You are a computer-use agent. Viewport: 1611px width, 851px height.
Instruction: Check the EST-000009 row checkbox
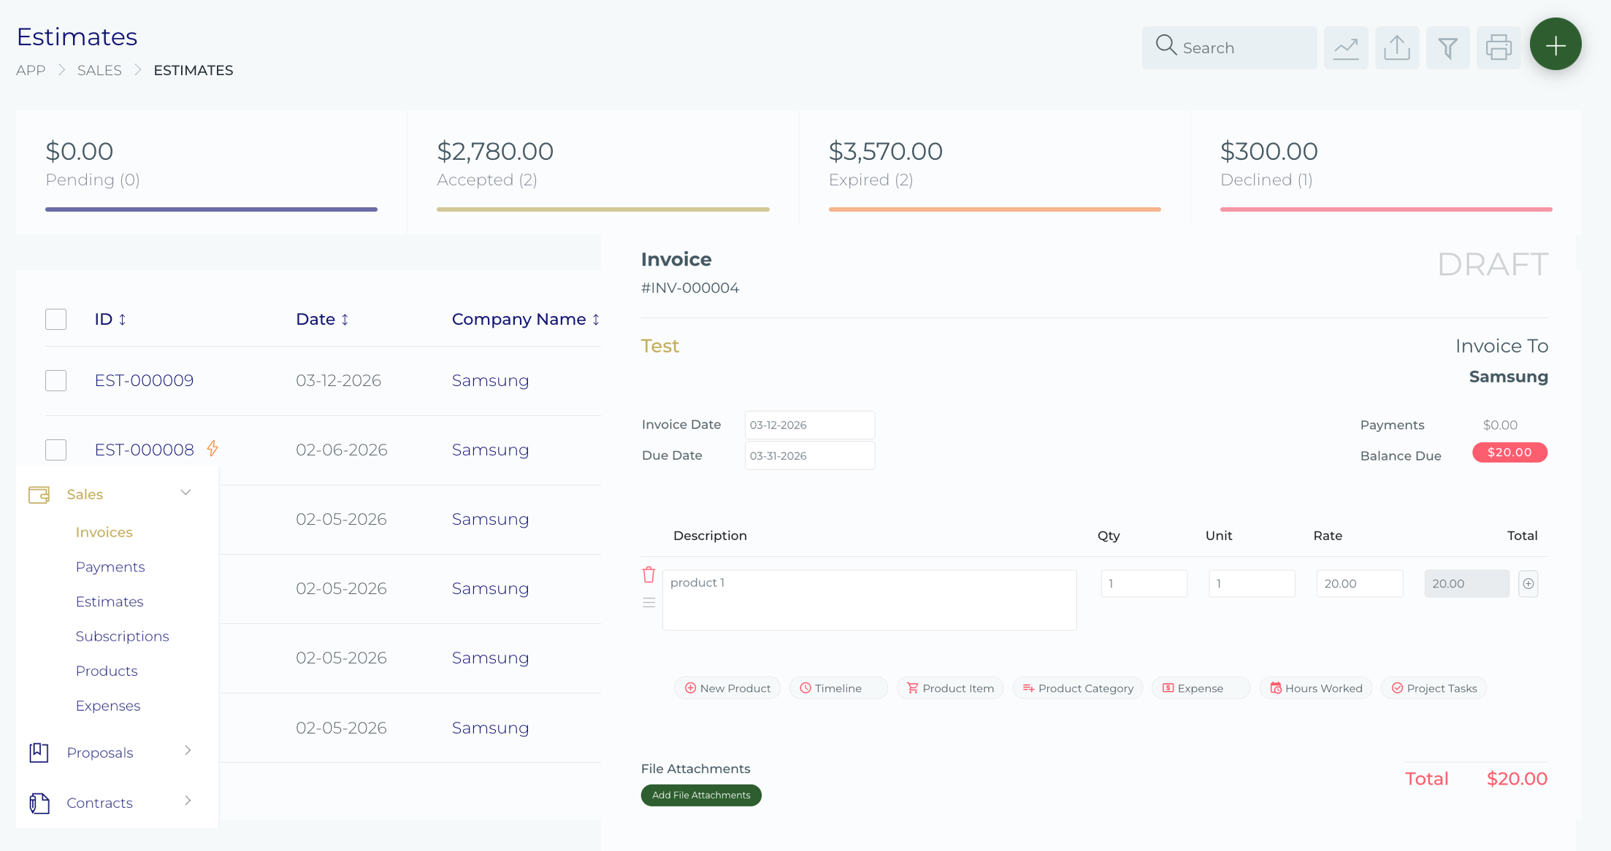click(56, 380)
